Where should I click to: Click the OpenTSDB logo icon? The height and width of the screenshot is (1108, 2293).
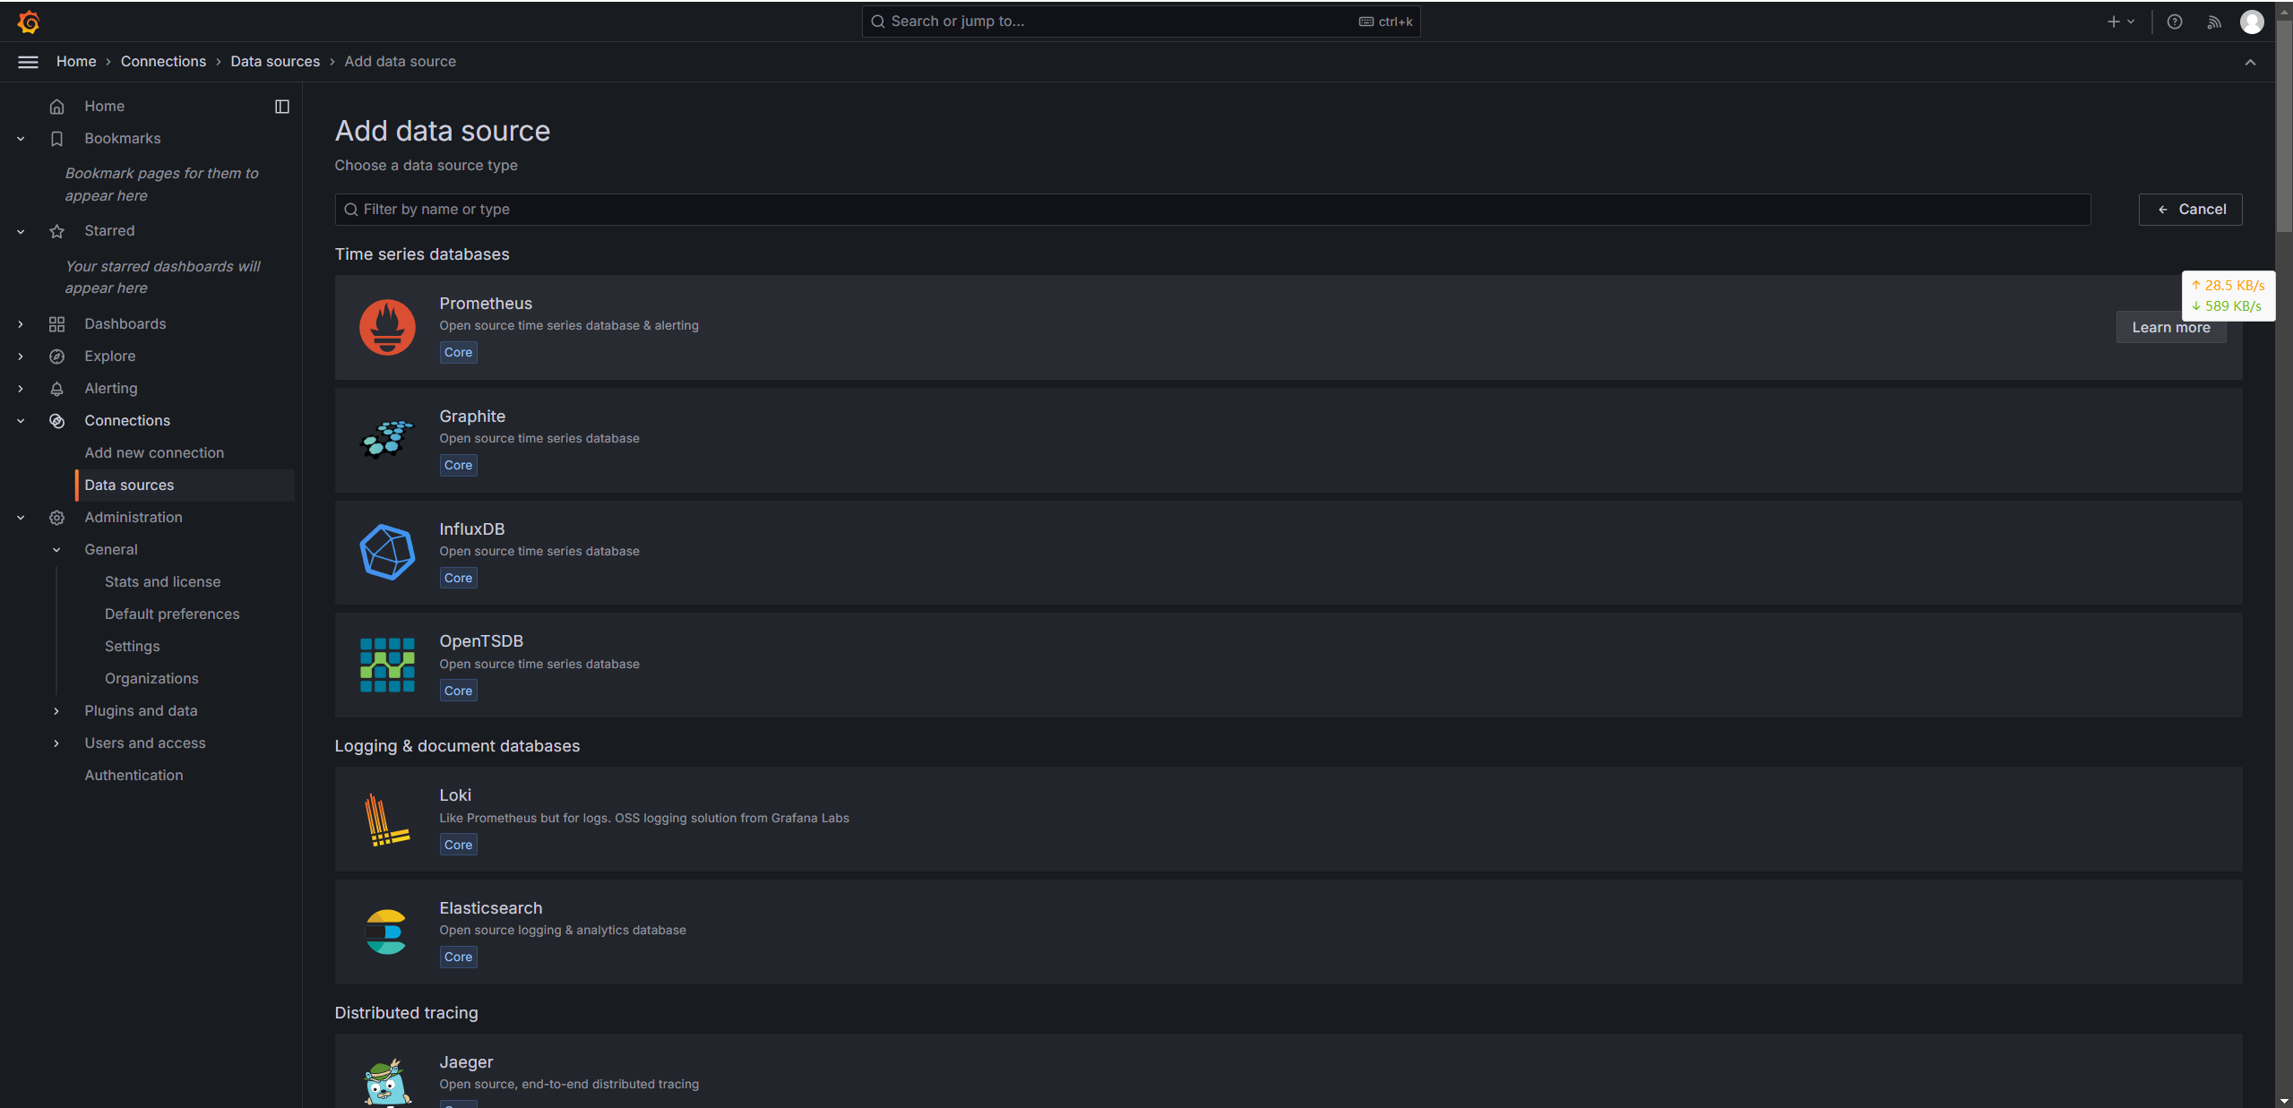pyautogui.click(x=387, y=665)
